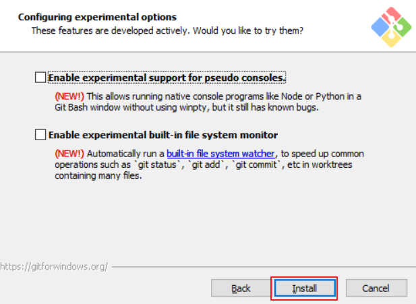Start installation with the Install button
This screenshot has height=304, width=416.
(x=305, y=288)
